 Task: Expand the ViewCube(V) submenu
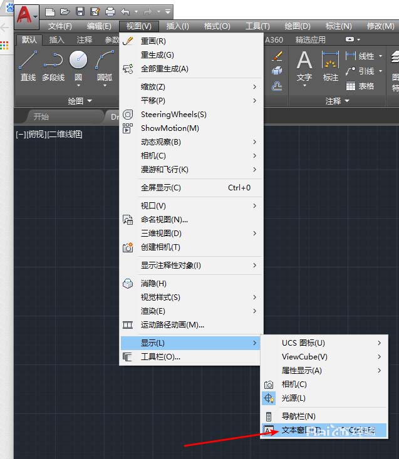point(324,356)
